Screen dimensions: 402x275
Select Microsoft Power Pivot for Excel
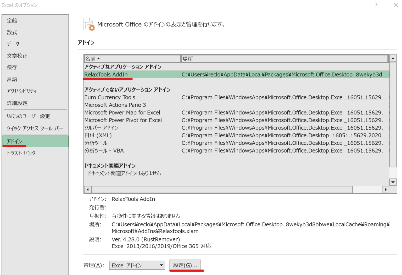[123, 120]
